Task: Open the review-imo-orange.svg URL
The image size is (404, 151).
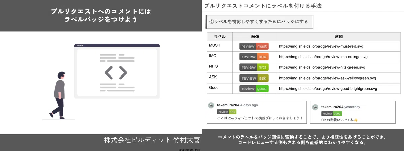Action: coord(323,57)
